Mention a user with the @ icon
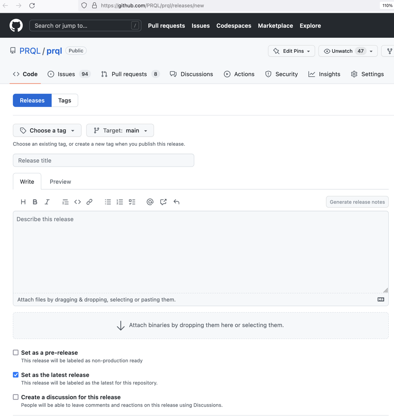394x416 pixels. [150, 202]
